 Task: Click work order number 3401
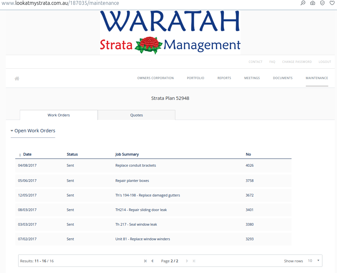(x=250, y=210)
